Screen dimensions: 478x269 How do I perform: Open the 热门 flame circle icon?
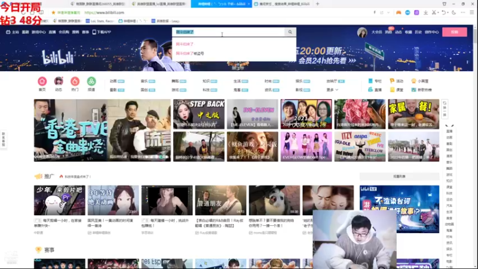point(75,81)
